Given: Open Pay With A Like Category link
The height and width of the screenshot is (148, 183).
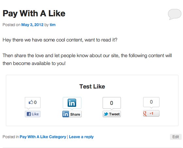Looking at the screenshot, I should (x=43, y=137).
